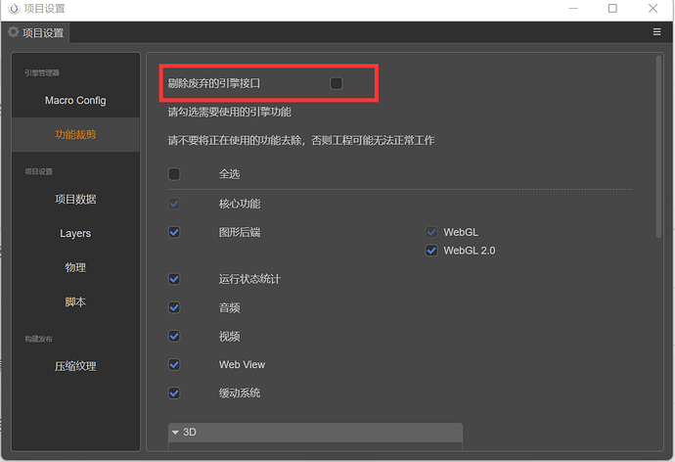Screen dimensions: 675x462
Task: Open Layers settings page
Action: pyautogui.click(x=75, y=233)
